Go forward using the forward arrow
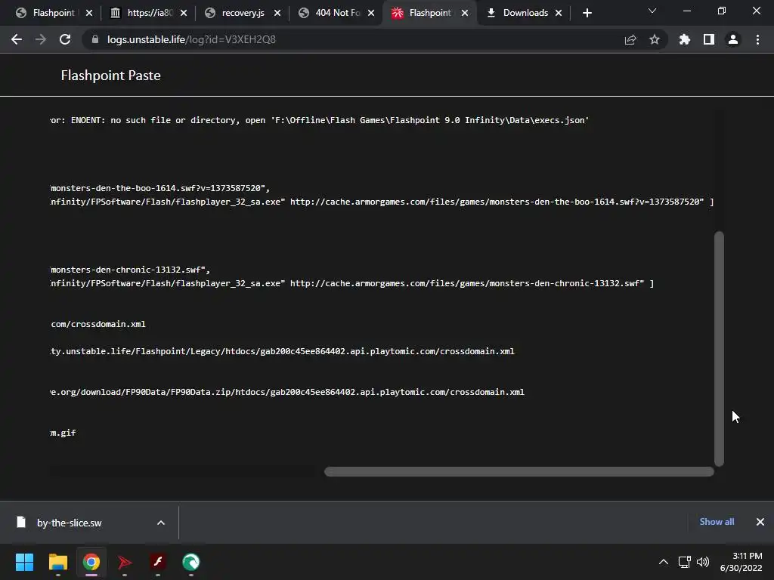Screen dimensions: 774x580 pos(41,39)
